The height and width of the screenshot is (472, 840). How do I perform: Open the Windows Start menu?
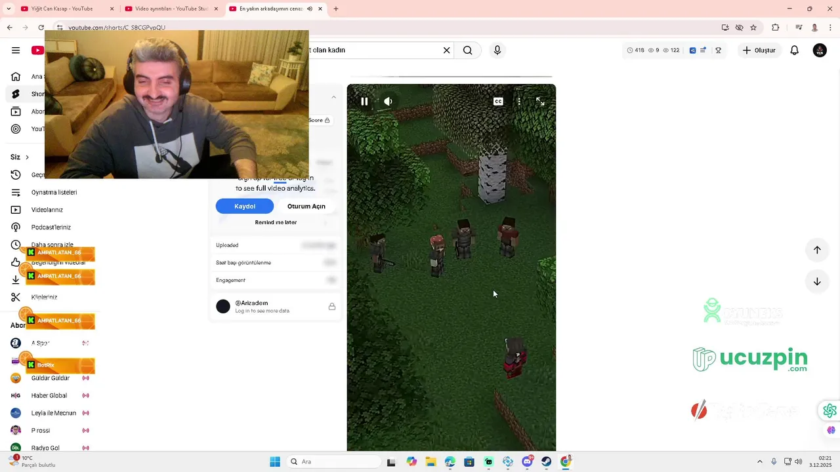pos(275,462)
